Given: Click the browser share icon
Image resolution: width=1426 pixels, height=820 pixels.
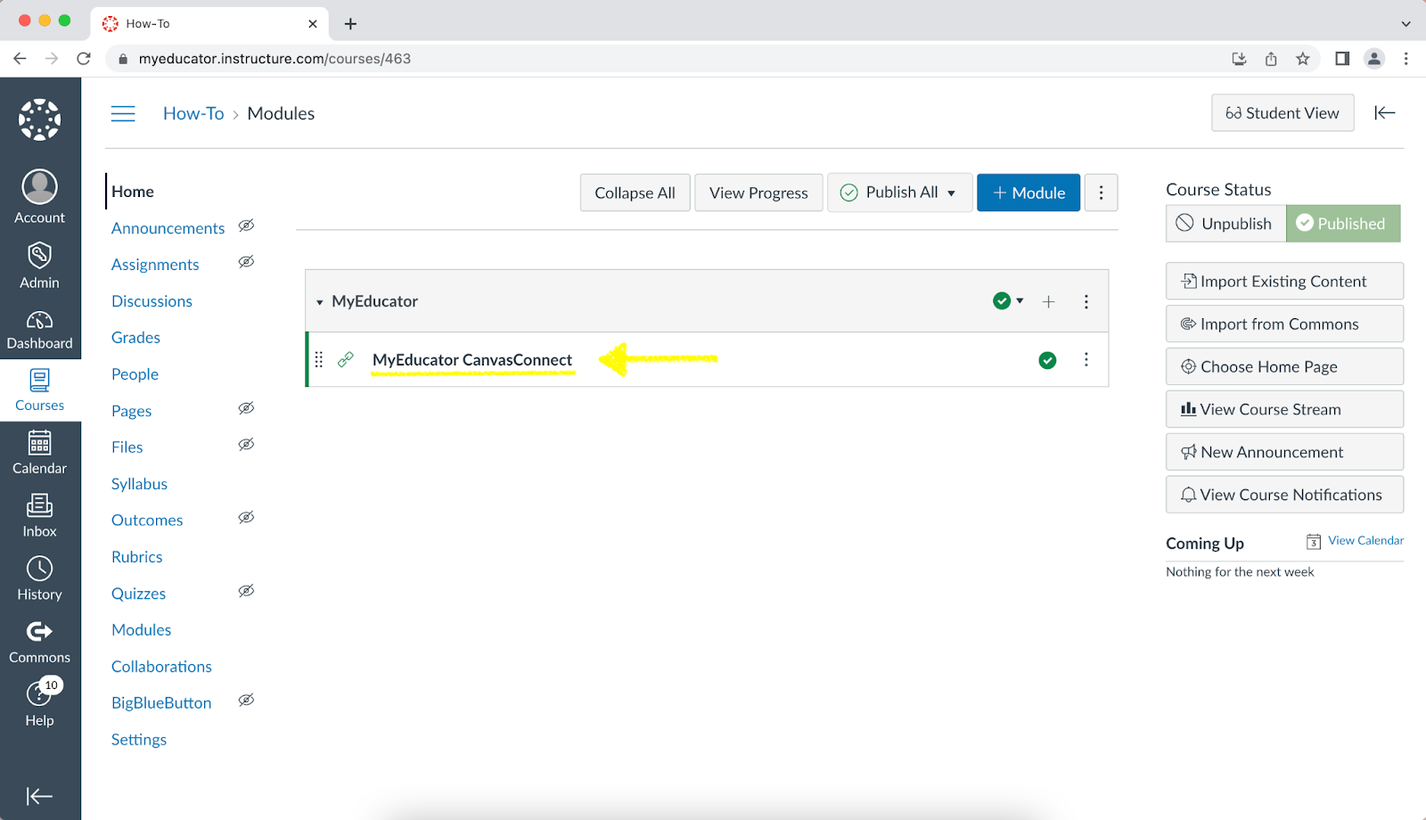Looking at the screenshot, I should pos(1271,59).
